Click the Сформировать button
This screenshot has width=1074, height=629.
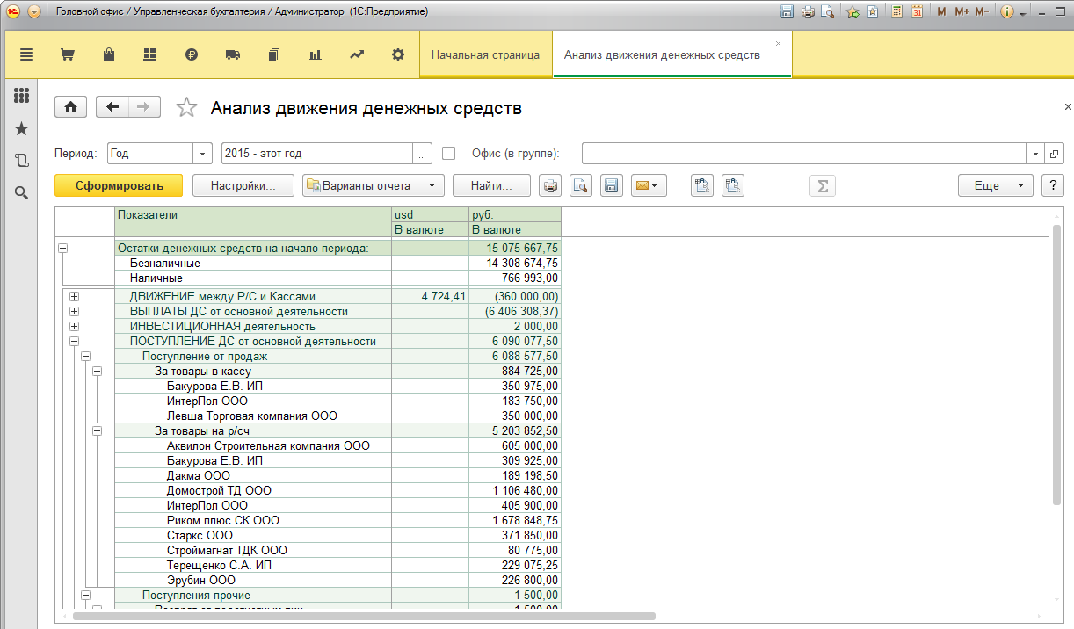click(x=119, y=185)
